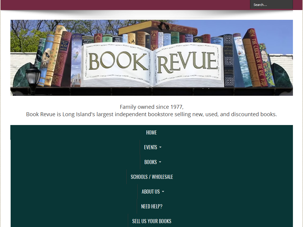The image size is (303, 227).
Task: Open the BOOKS menu
Action: tap(151, 162)
